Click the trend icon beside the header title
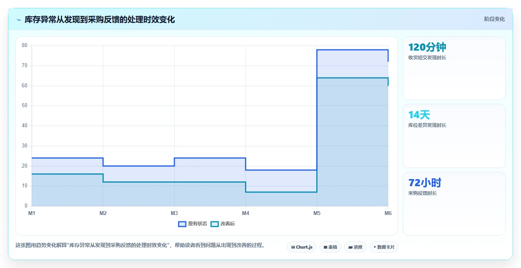 tap(19, 20)
